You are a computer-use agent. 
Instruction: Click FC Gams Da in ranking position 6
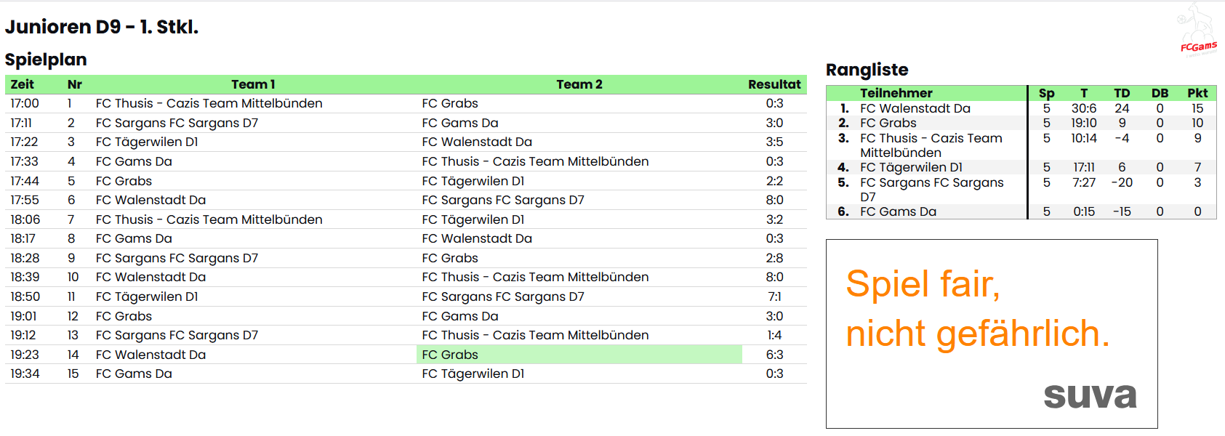click(898, 211)
